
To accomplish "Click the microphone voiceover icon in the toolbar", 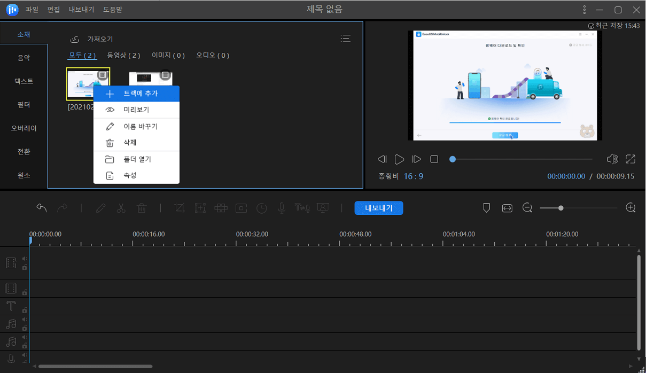I will (282, 208).
